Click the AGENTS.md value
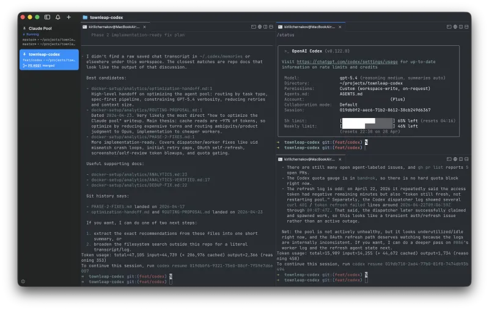 351,94
